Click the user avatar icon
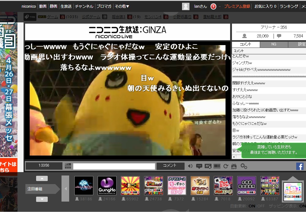The height and width of the screenshot is (212, 306). 186,6
